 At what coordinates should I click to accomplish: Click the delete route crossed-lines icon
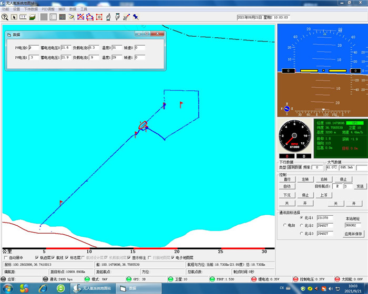[80, 17]
